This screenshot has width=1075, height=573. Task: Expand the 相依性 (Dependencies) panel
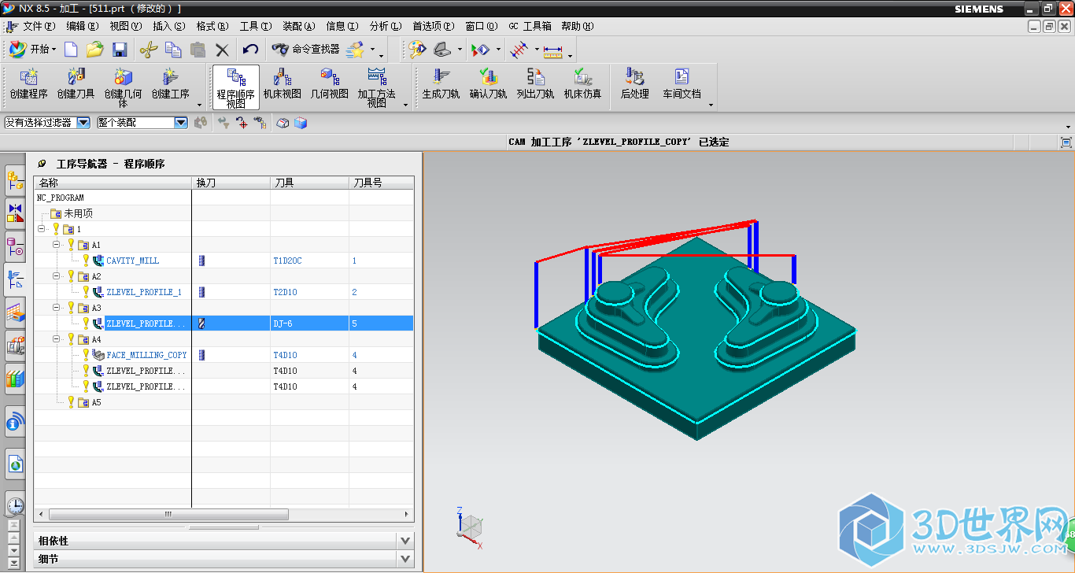tap(405, 541)
